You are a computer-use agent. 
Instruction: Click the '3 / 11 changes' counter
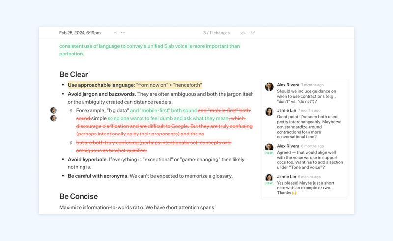point(217,33)
